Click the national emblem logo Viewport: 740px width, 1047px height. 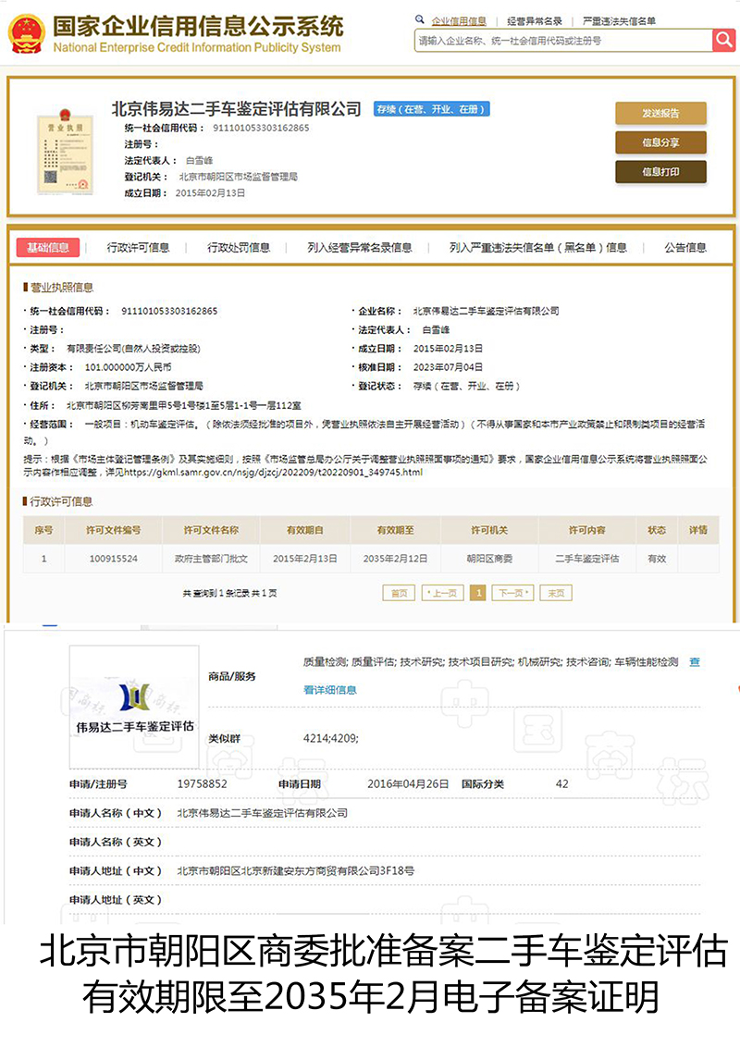click(27, 35)
